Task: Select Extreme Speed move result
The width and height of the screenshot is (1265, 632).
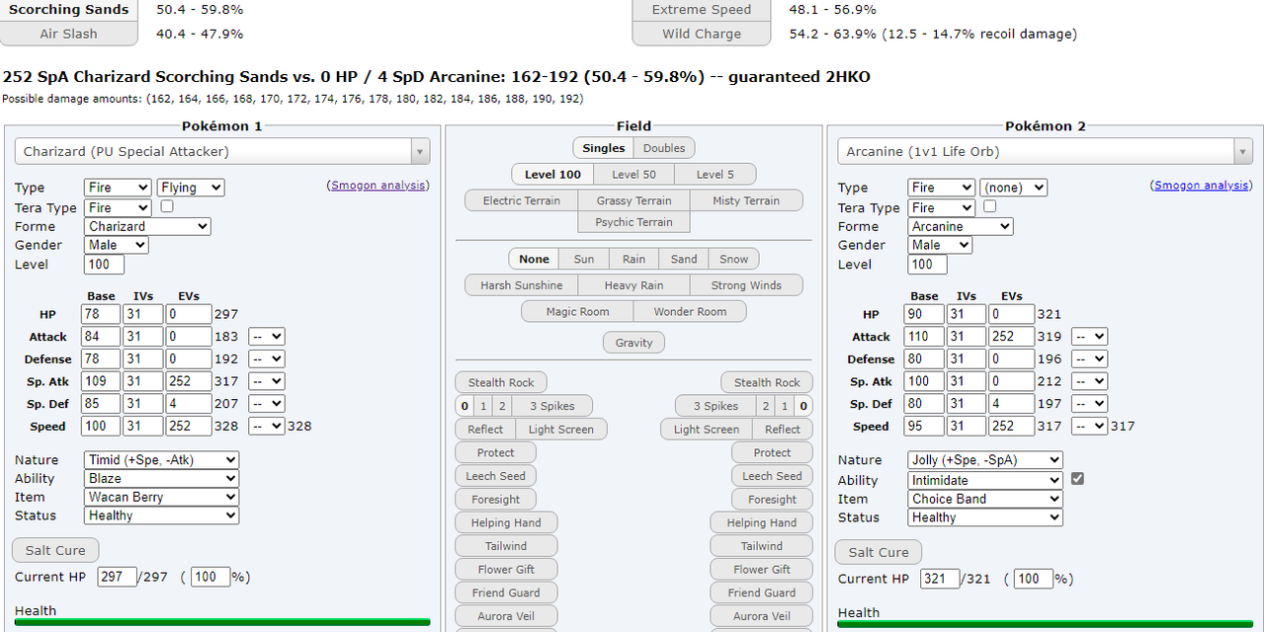Action: tap(701, 10)
